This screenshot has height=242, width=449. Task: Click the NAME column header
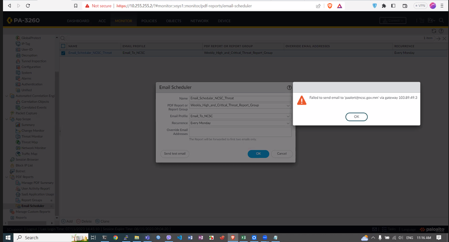click(x=73, y=46)
